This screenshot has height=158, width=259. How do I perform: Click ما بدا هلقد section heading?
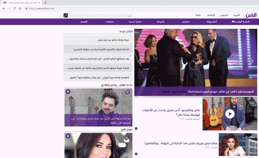(117, 85)
